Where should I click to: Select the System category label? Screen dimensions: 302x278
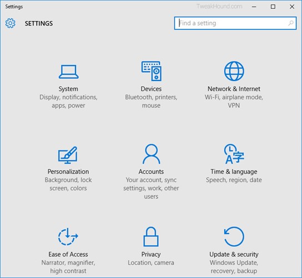68,89
